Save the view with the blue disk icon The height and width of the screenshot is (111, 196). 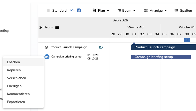pos(79,10)
